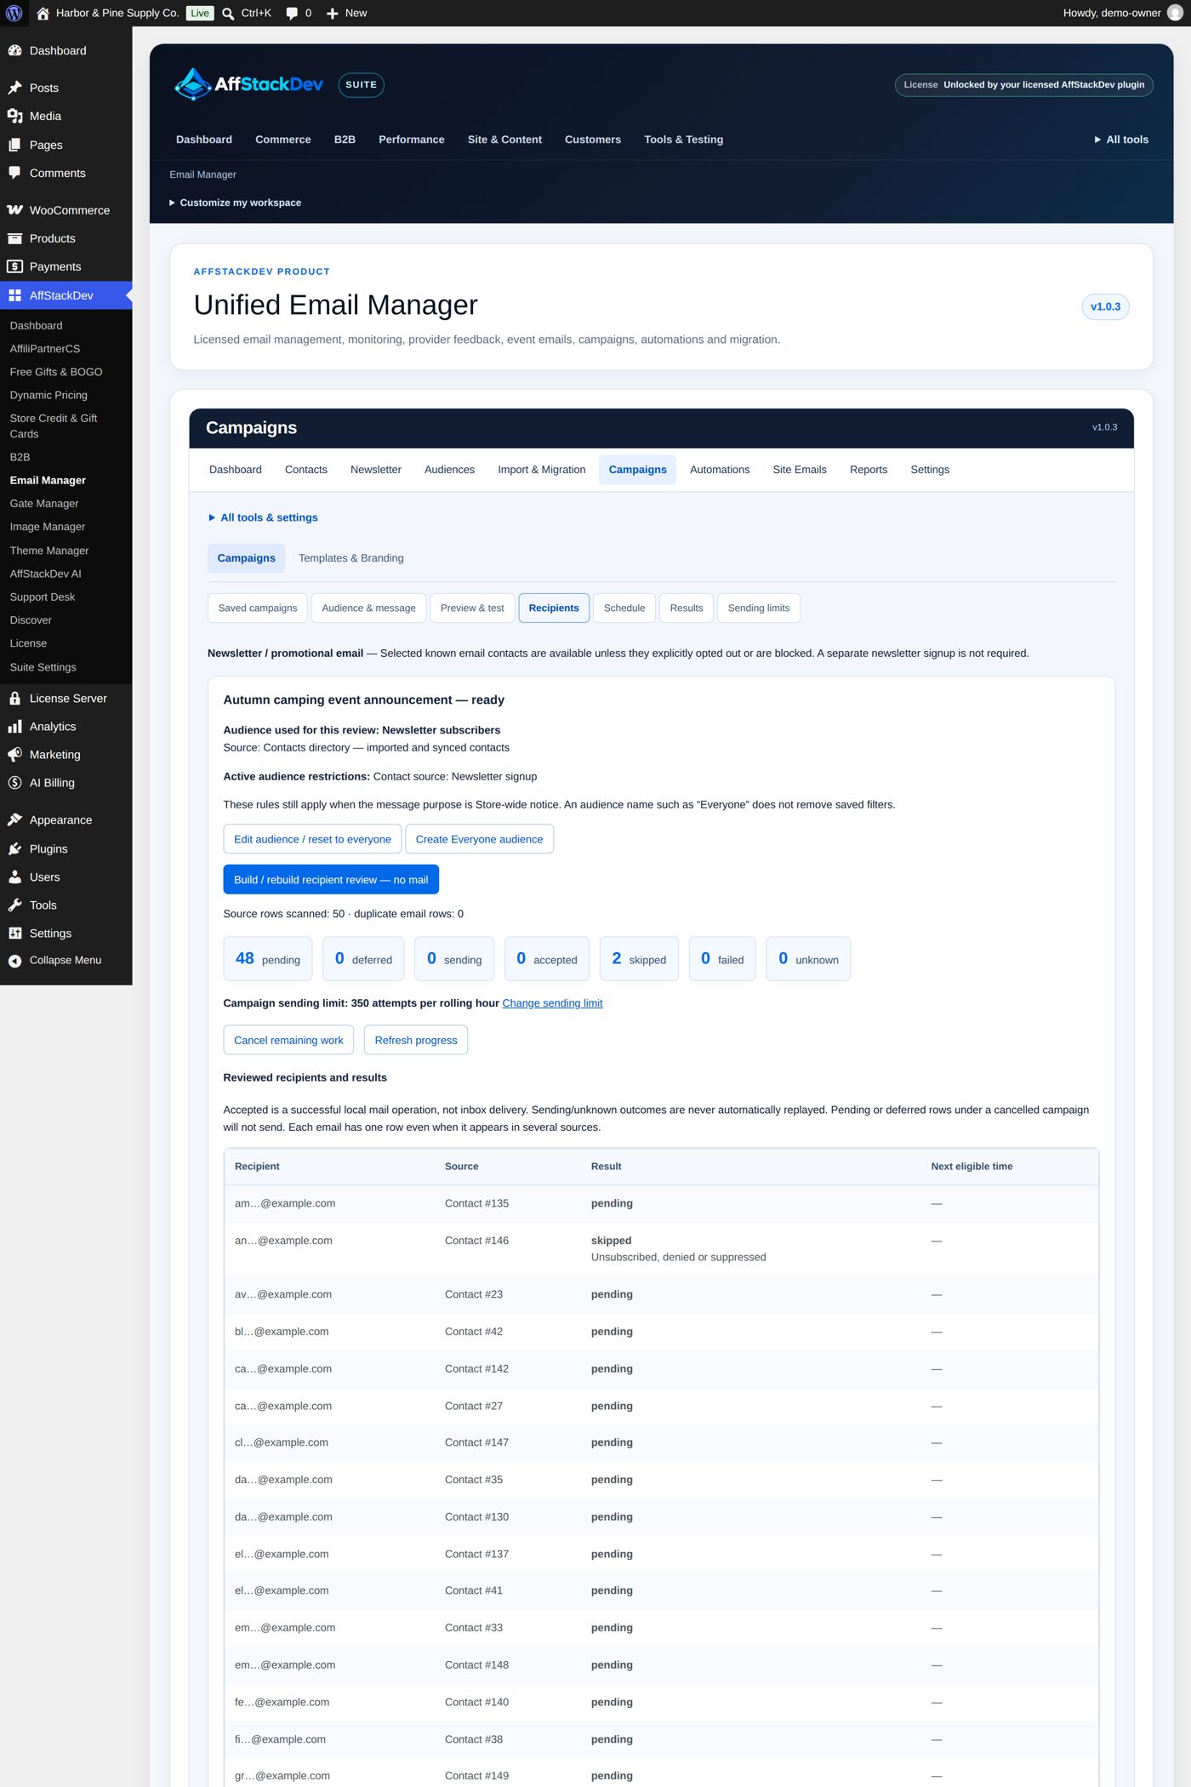The width and height of the screenshot is (1191, 1787).
Task: Open the Commerce suite menu
Action: pos(283,140)
